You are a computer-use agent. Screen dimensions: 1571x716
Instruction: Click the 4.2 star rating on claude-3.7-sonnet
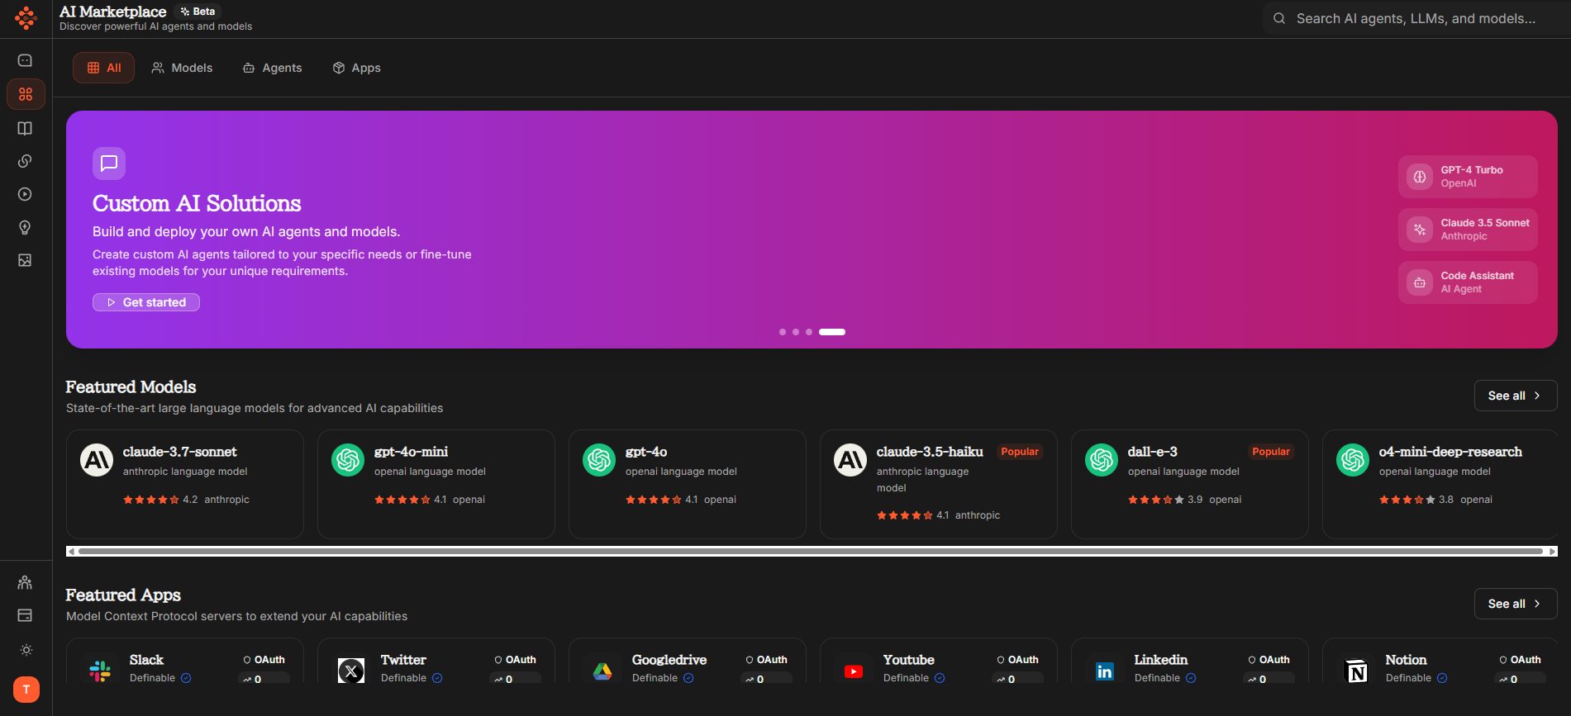click(160, 500)
